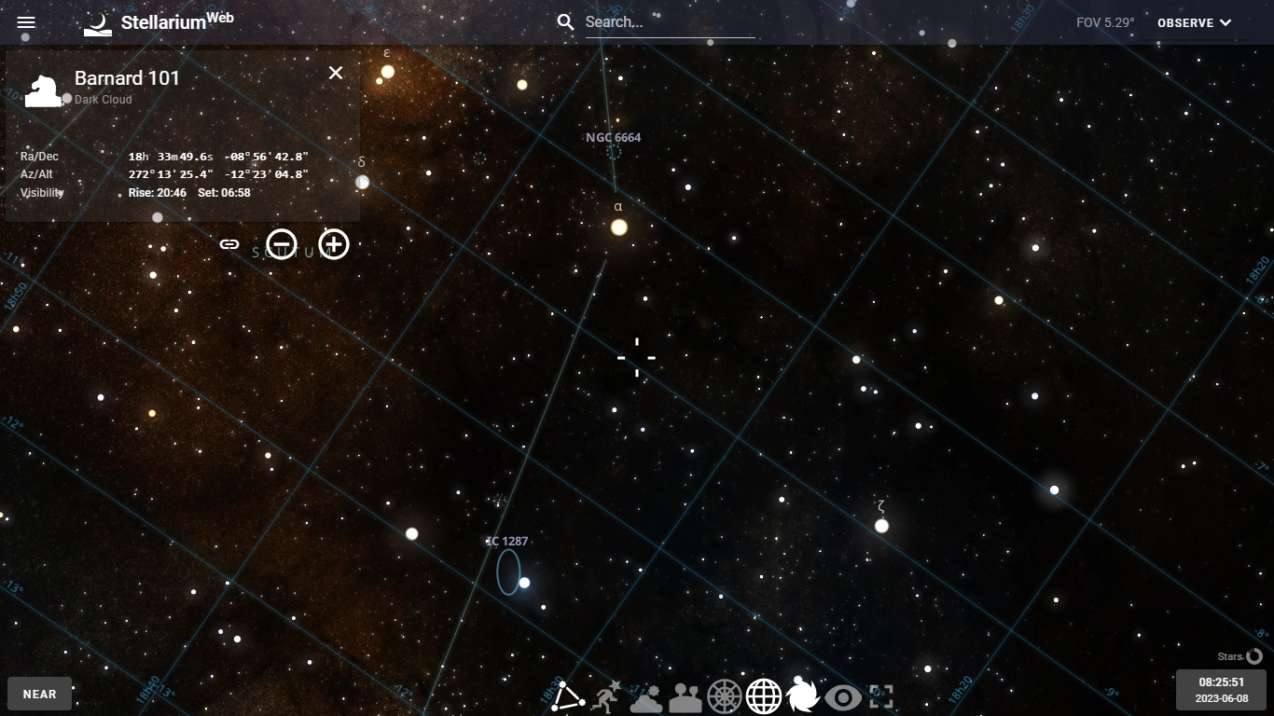Toggle the atmosphere display
1274x716 pixels.
(x=645, y=696)
